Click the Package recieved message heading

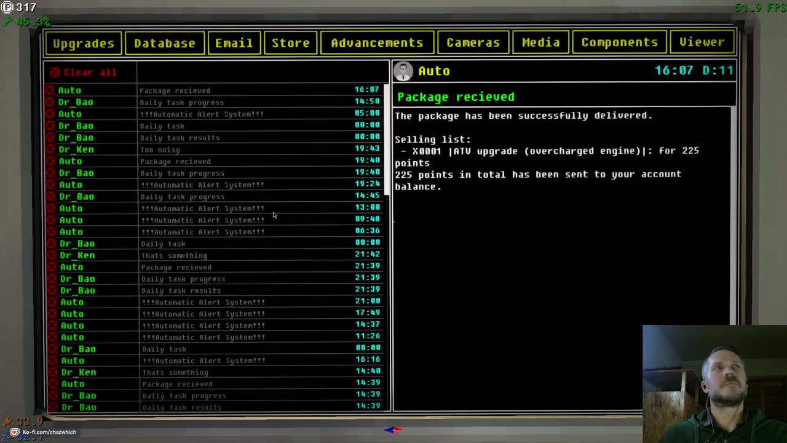(456, 97)
